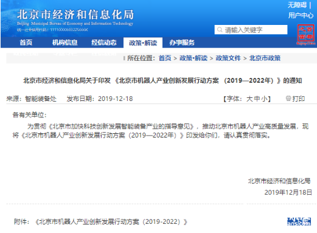Viewport: 317px width, 233px height.
Task: Open the 首页 navigation tab
Action: coord(26,43)
